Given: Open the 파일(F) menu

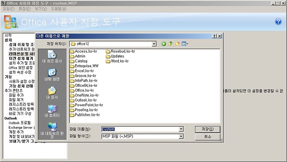Looking at the screenshot, I should 9,9.
